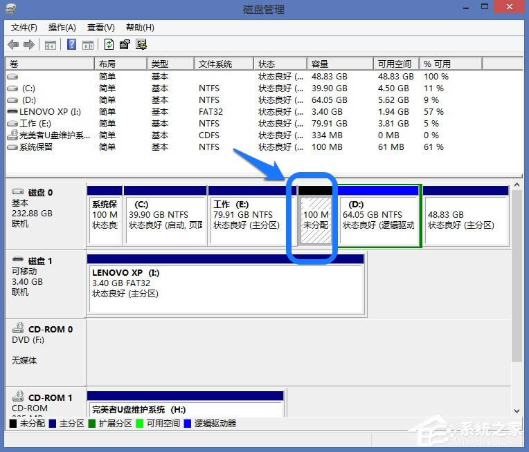529x452 pixels.
Task: Click the 文件系统 column header
Action: [215, 64]
